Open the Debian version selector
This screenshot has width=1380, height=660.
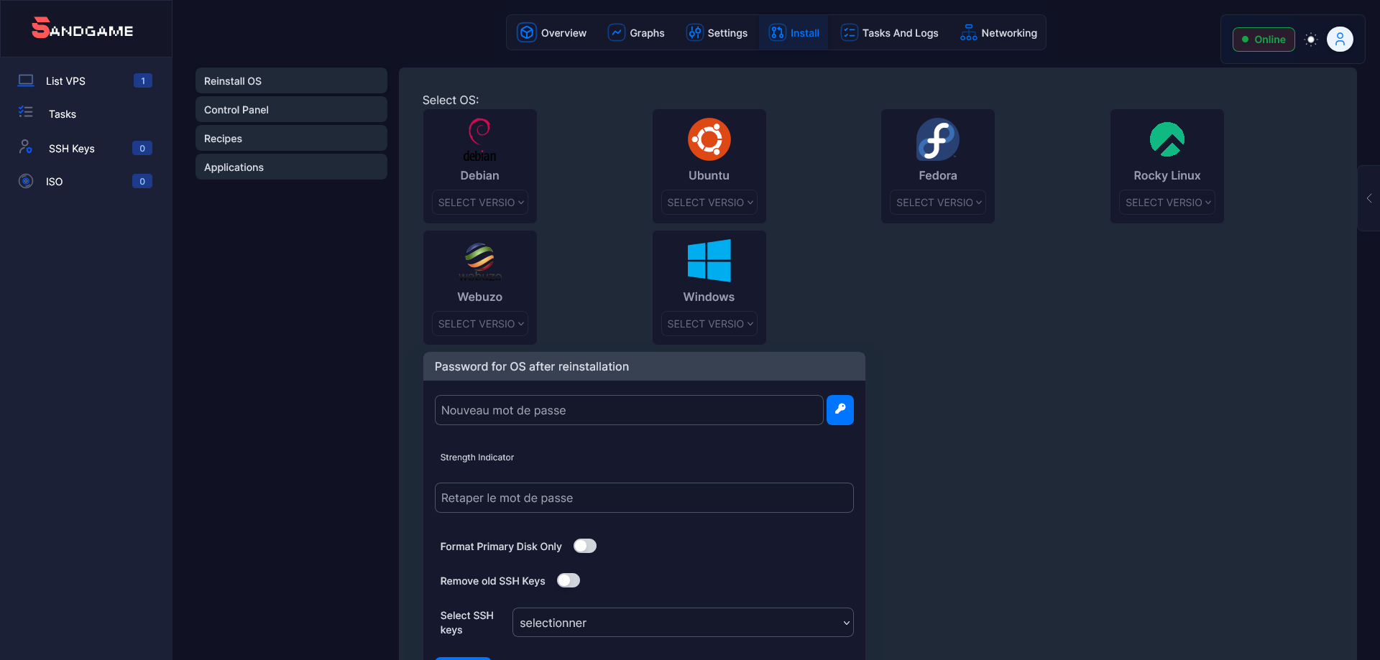479,202
